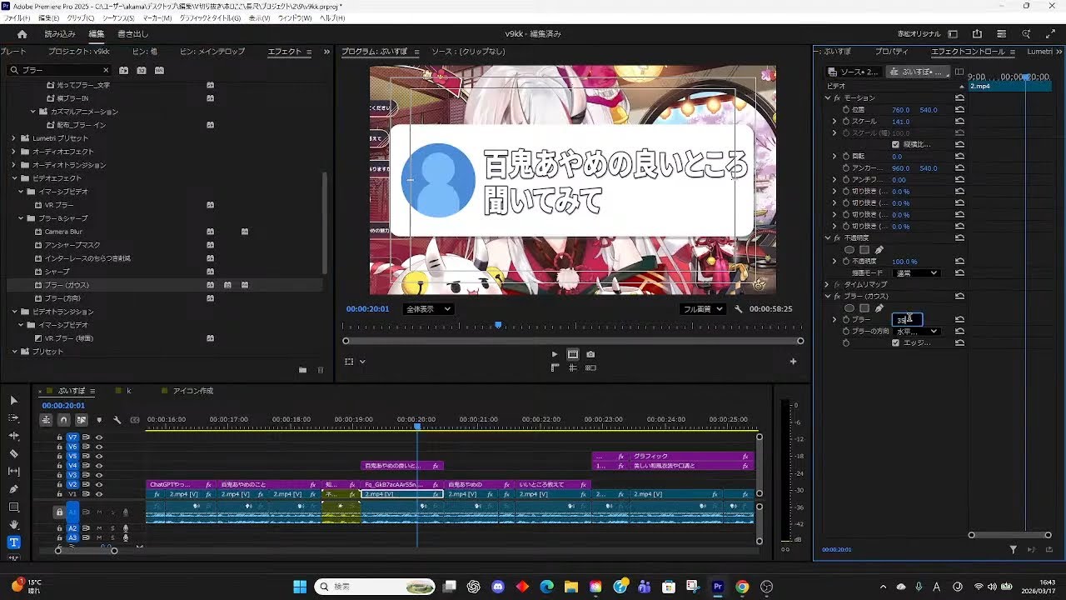Click the ブラー (ガウス) effect in list
The width and height of the screenshot is (1066, 600).
click(x=67, y=285)
